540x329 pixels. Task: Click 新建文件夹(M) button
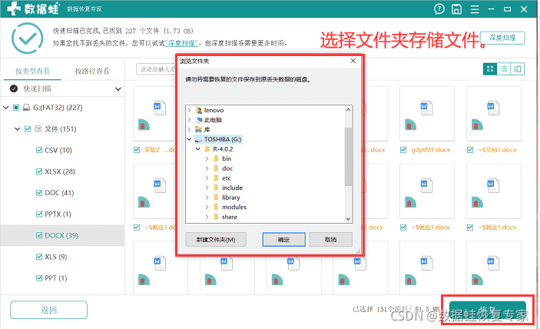click(x=216, y=239)
